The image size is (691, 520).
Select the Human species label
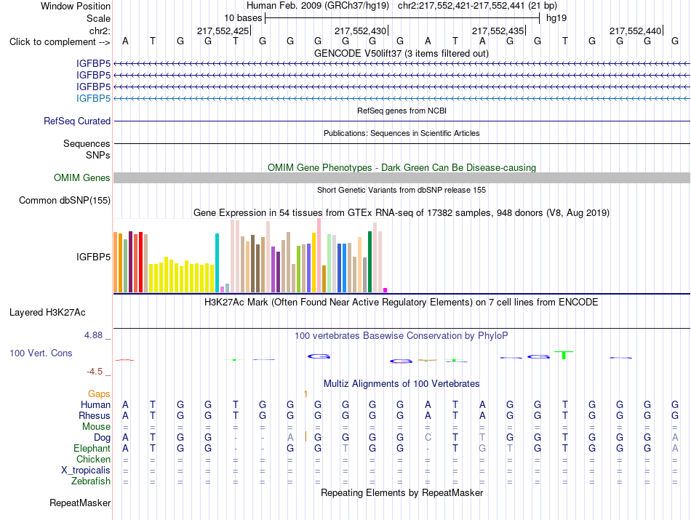[95, 404]
